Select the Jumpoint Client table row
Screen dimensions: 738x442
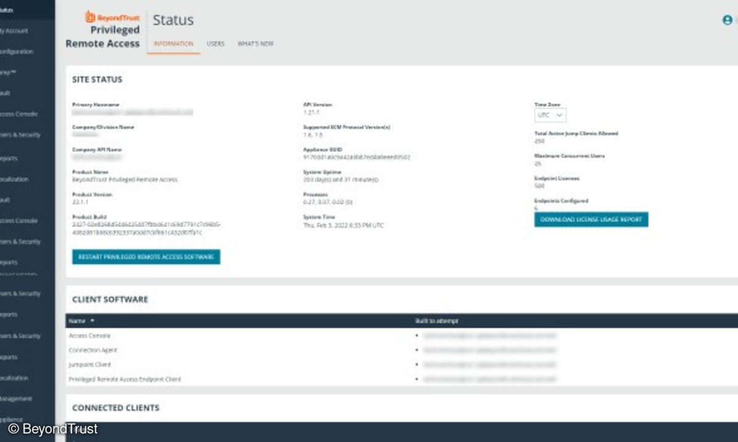(x=402, y=365)
